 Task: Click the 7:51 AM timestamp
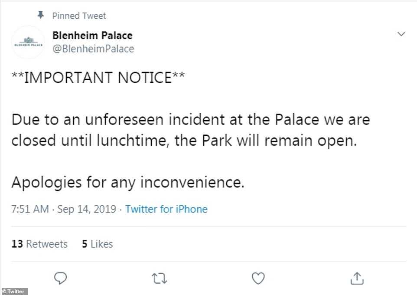pyautogui.click(x=29, y=209)
